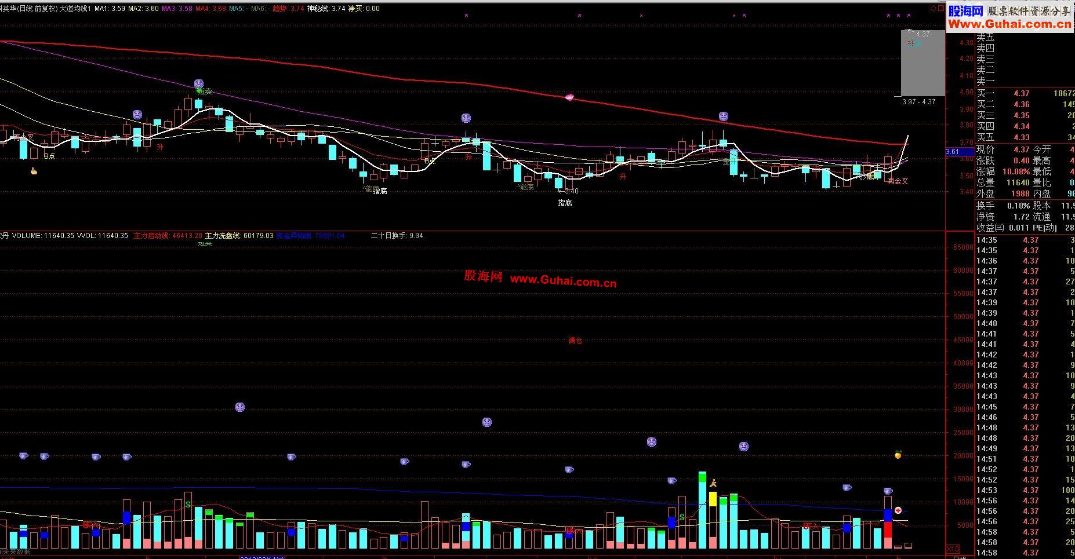
Task: Click the small red diamond icon in the chart's top-right corner
Action: [x=932, y=8]
